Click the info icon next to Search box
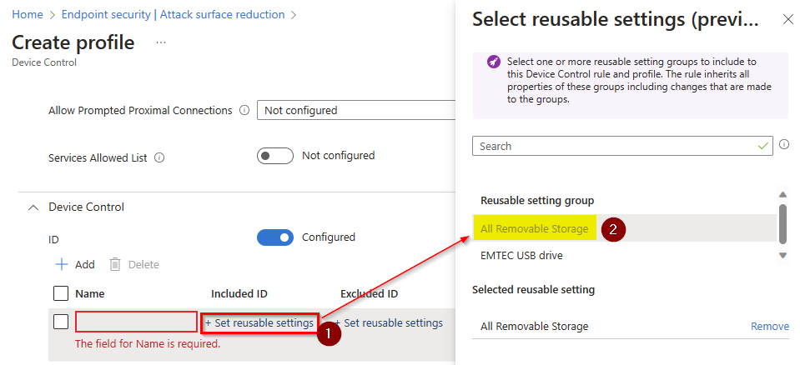 coord(784,145)
